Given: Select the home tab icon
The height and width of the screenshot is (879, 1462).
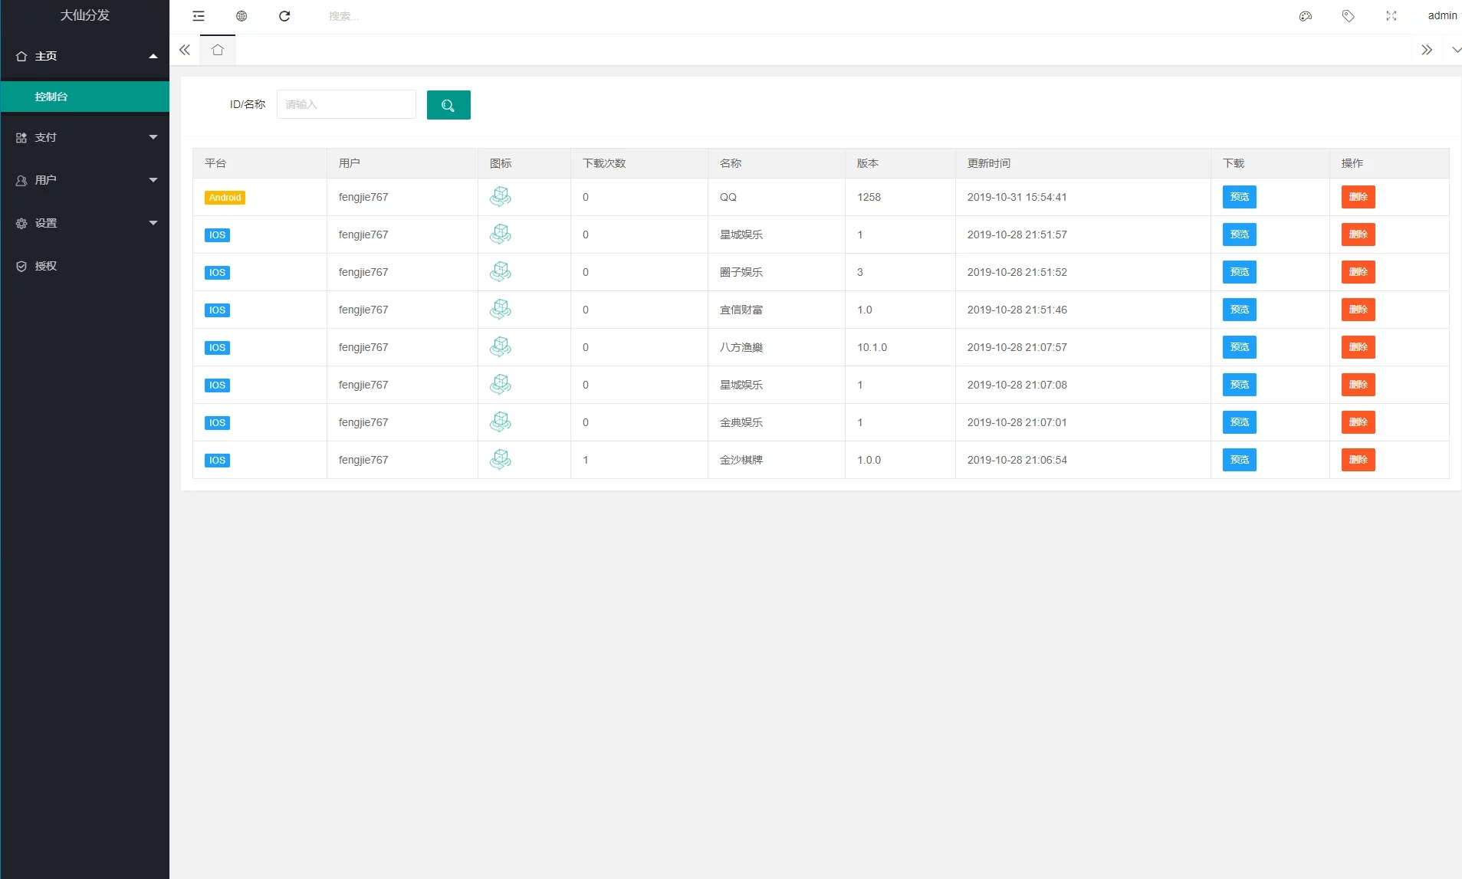Looking at the screenshot, I should coord(218,50).
